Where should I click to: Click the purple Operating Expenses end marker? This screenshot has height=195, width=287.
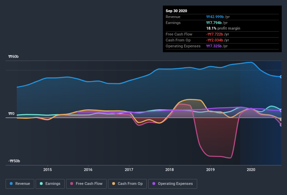click(281, 110)
